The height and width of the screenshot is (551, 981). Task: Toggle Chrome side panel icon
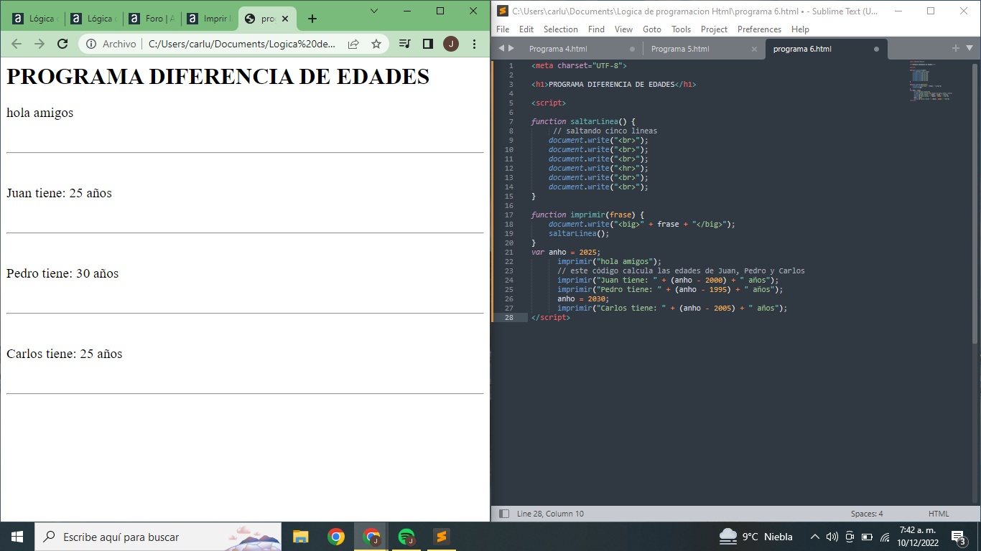428,44
